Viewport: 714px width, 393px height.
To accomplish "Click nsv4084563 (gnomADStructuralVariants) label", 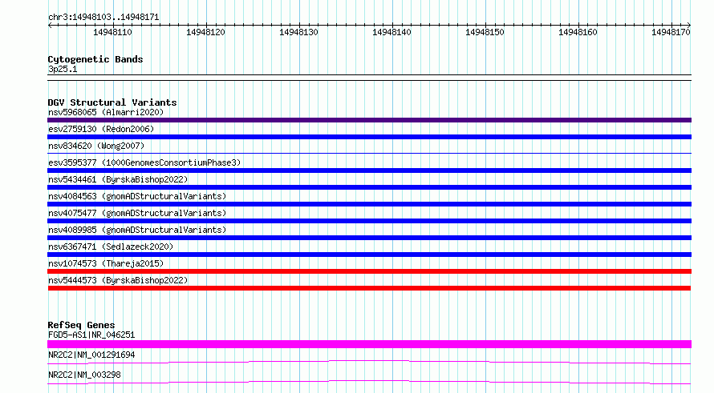I will [x=137, y=196].
